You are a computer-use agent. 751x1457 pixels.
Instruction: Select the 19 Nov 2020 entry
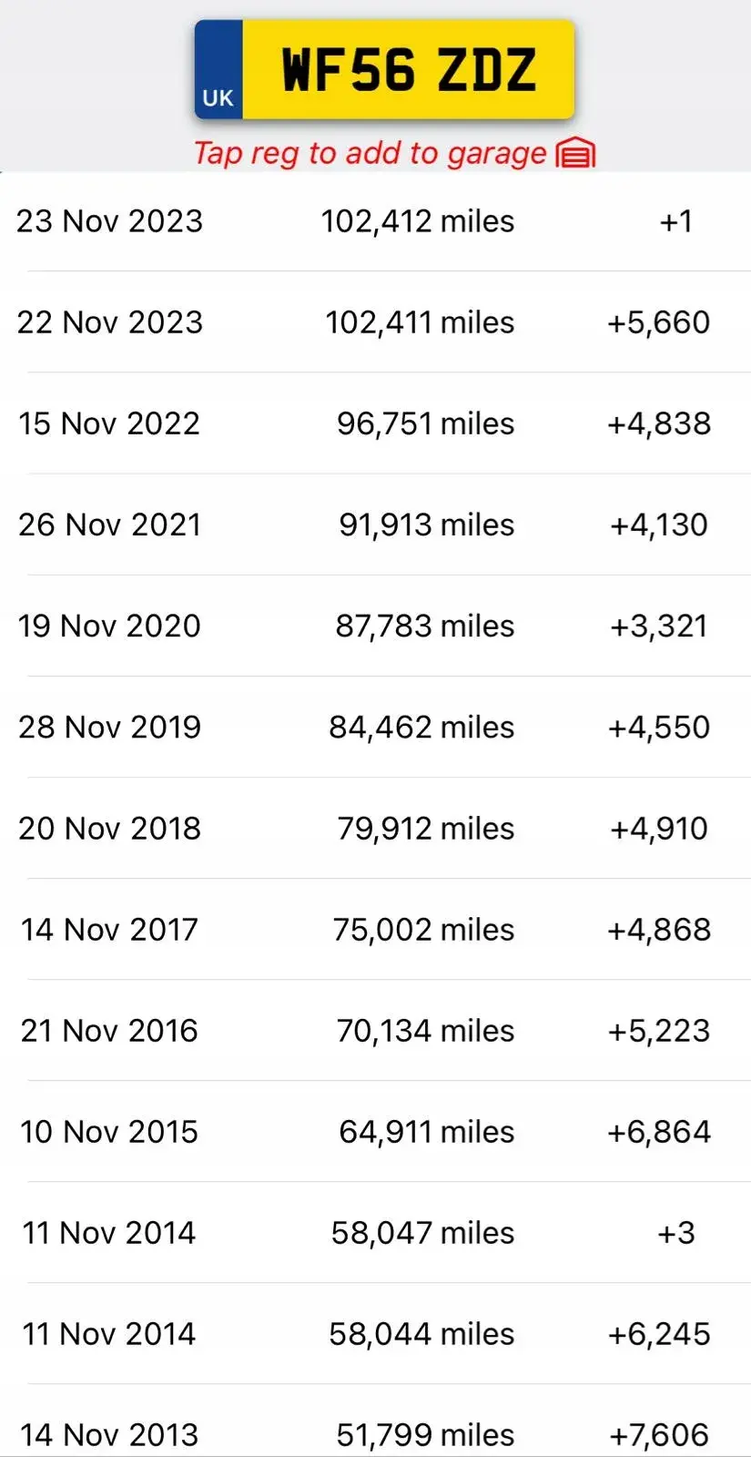coord(375,626)
